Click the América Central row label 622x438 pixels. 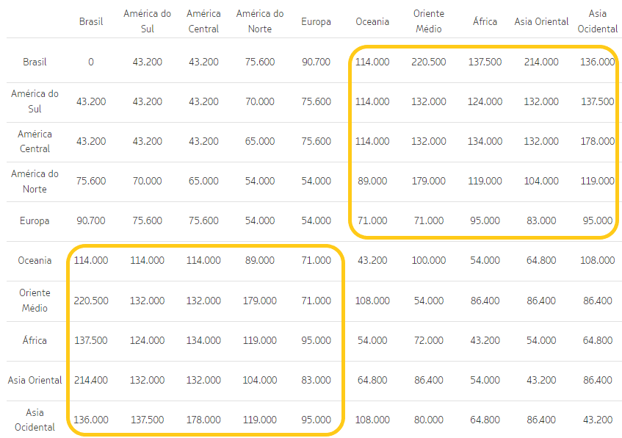click(x=35, y=141)
